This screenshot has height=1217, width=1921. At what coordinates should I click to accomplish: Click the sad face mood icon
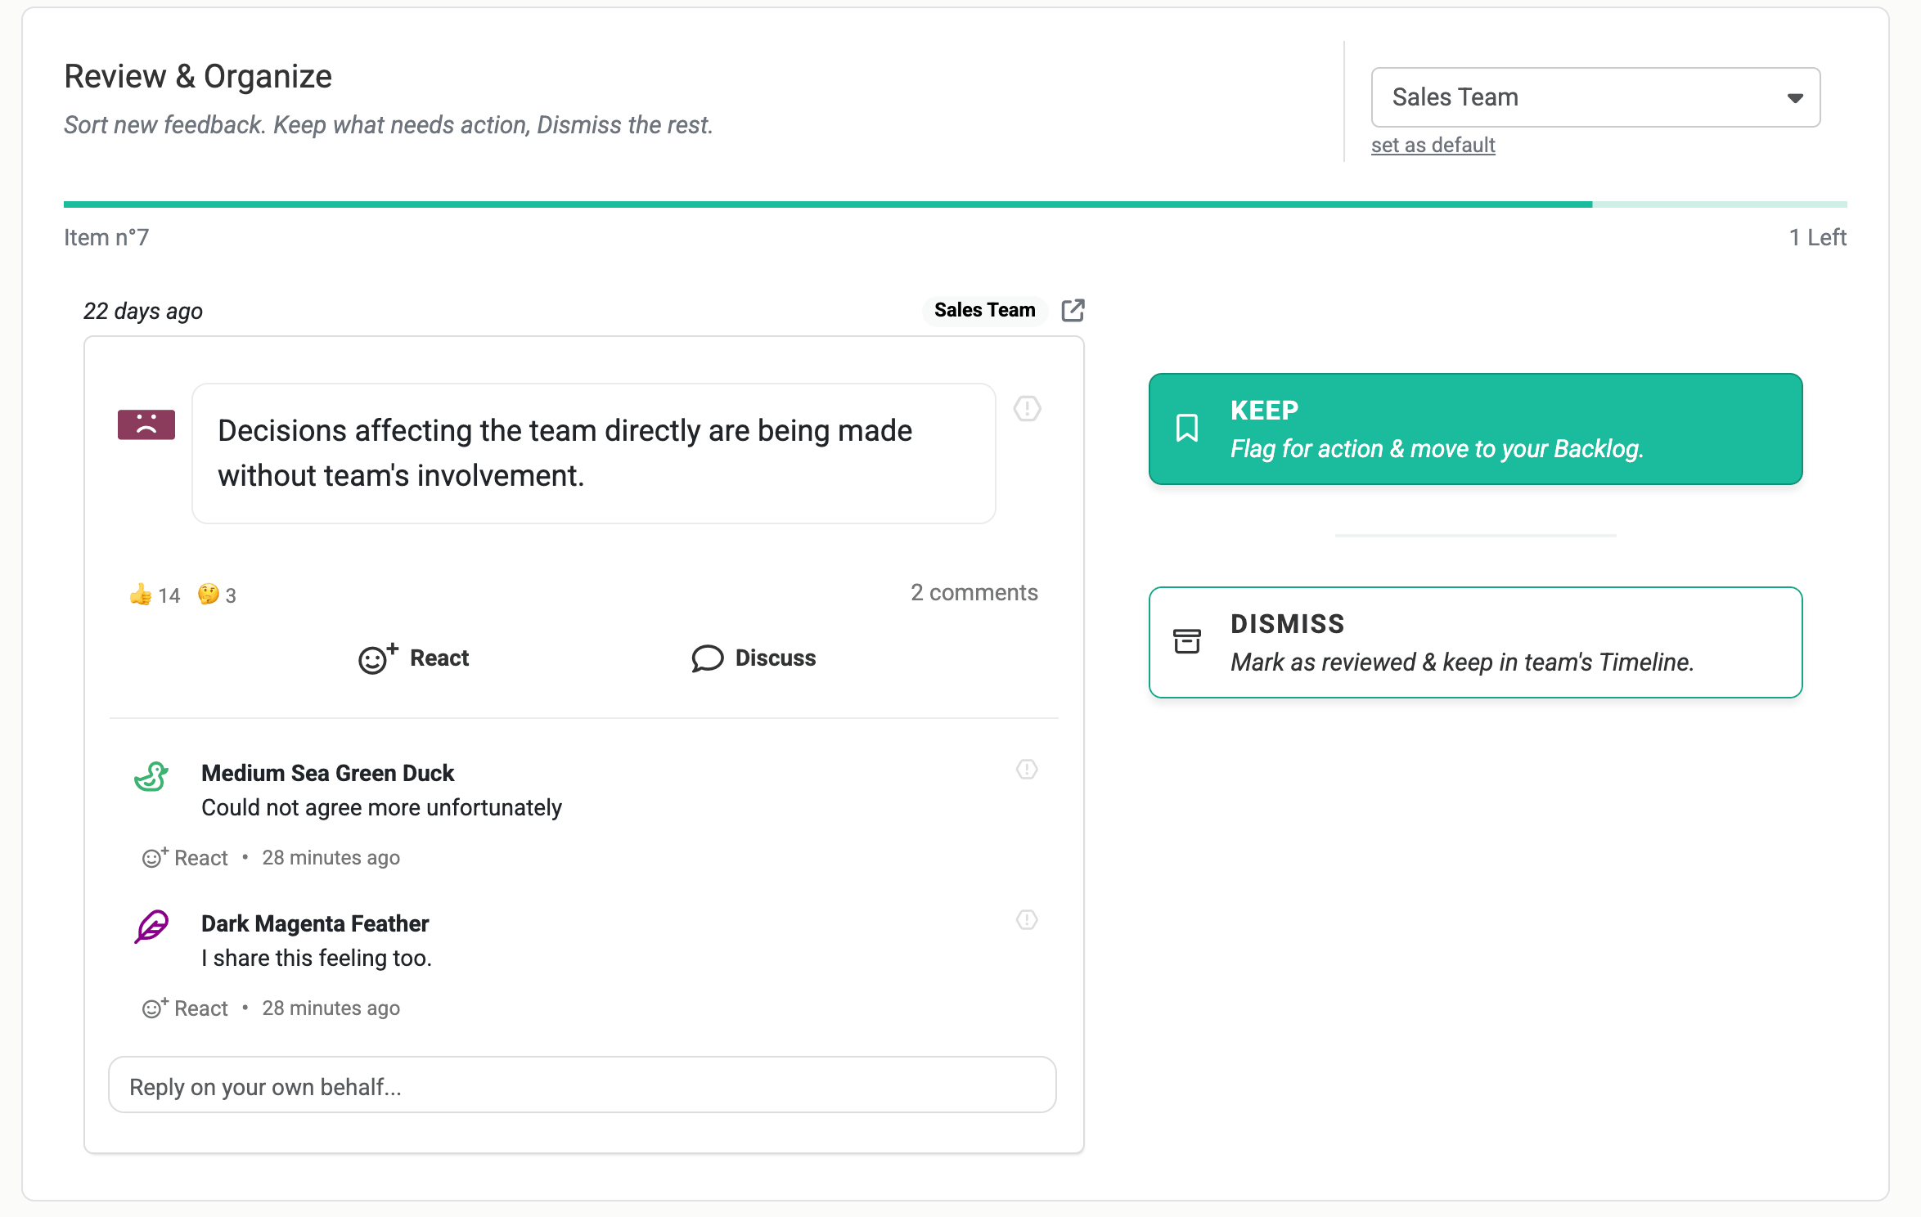146,424
